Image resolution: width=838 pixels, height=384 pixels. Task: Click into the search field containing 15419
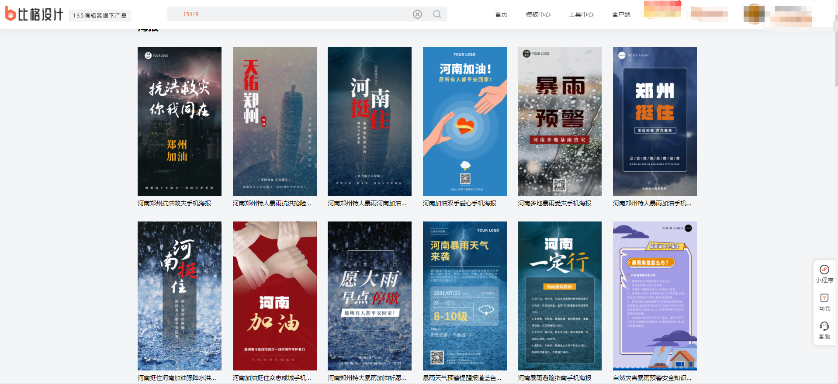coord(288,14)
